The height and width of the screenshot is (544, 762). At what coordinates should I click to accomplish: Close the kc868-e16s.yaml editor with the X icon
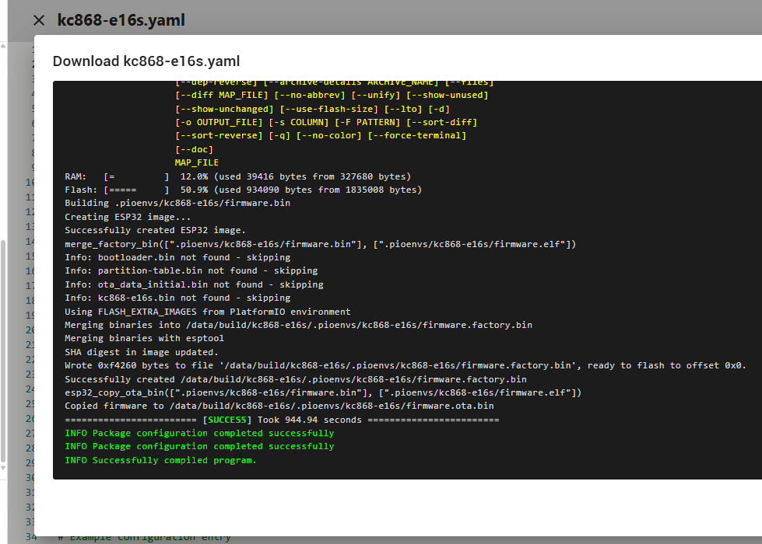[x=39, y=20]
